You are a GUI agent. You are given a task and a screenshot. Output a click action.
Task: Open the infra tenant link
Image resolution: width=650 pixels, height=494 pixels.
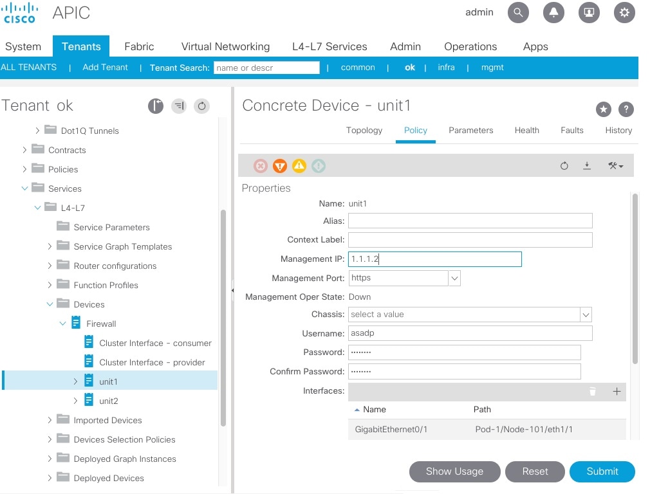coord(446,67)
